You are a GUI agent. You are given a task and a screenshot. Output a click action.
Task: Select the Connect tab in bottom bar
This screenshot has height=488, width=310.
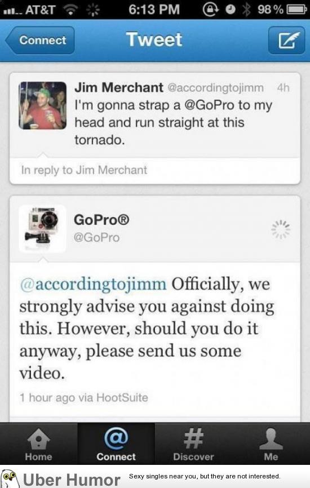click(x=116, y=444)
